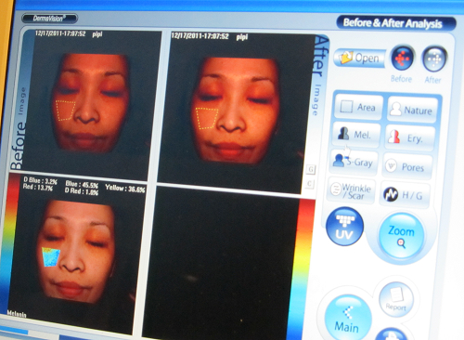This screenshot has height=340, width=464.
Task: Select the round red-dotted Before button
Action: tap(403, 58)
